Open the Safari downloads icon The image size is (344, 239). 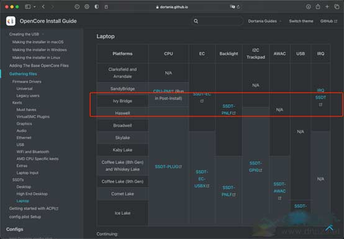click(x=308, y=7)
